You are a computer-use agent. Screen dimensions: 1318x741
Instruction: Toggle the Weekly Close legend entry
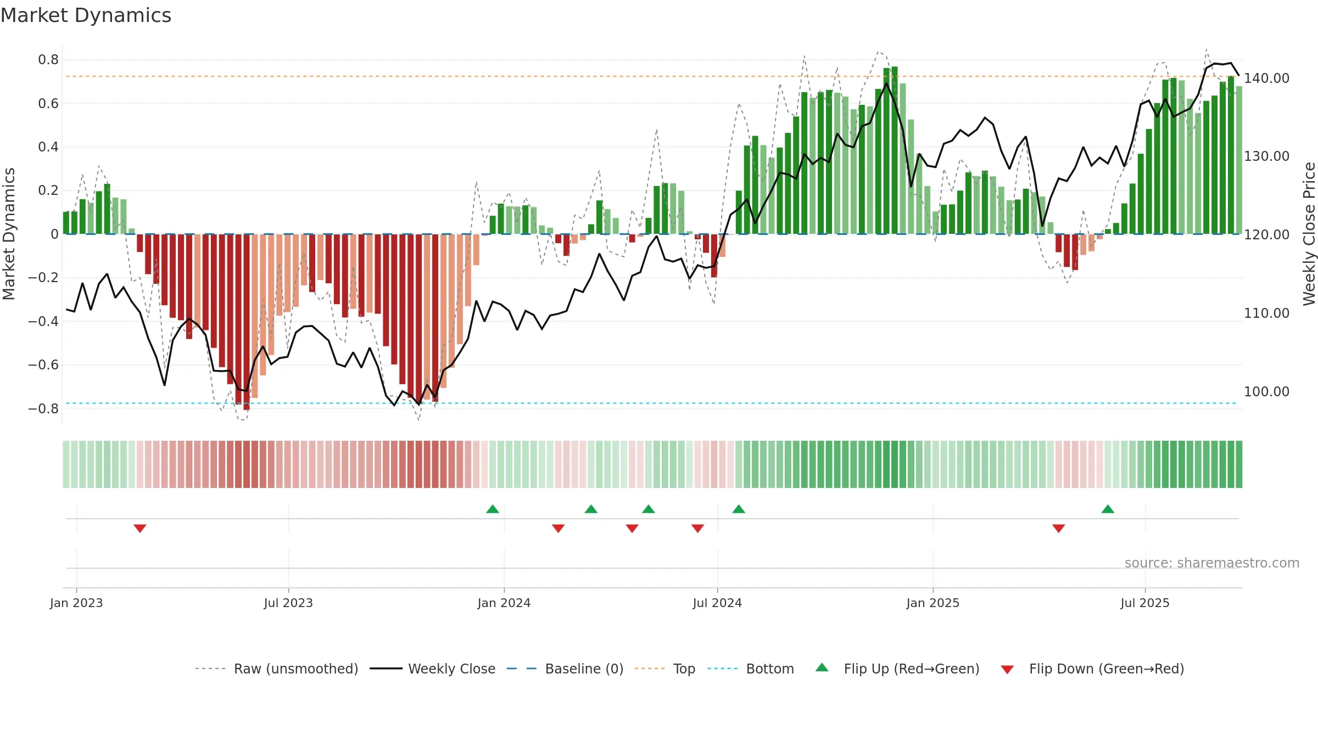point(433,669)
